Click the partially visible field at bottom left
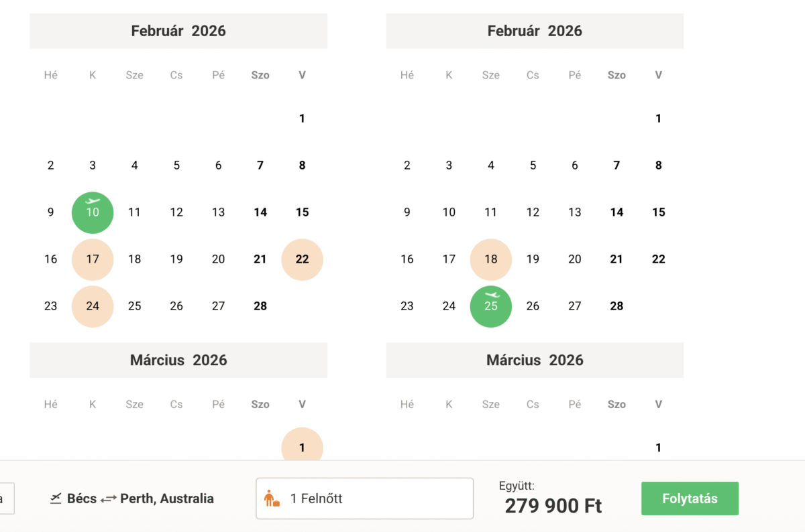The width and height of the screenshot is (805, 532). [x=7, y=498]
